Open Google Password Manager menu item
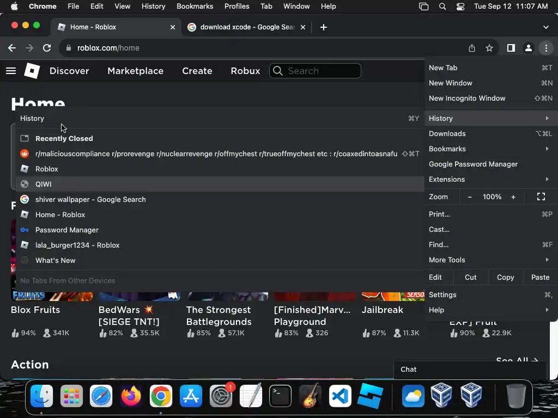The image size is (558, 418). (491, 164)
